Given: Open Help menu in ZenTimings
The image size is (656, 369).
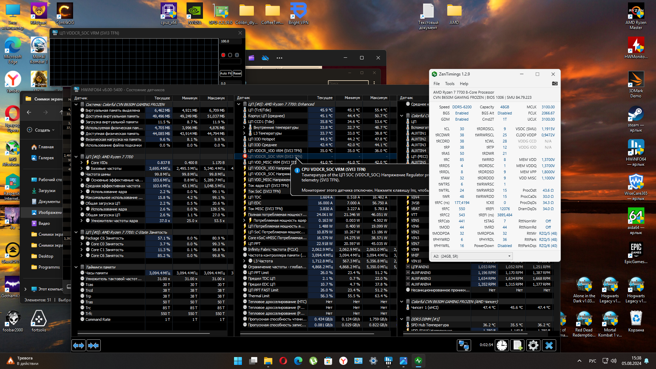Looking at the screenshot, I should click(x=464, y=84).
